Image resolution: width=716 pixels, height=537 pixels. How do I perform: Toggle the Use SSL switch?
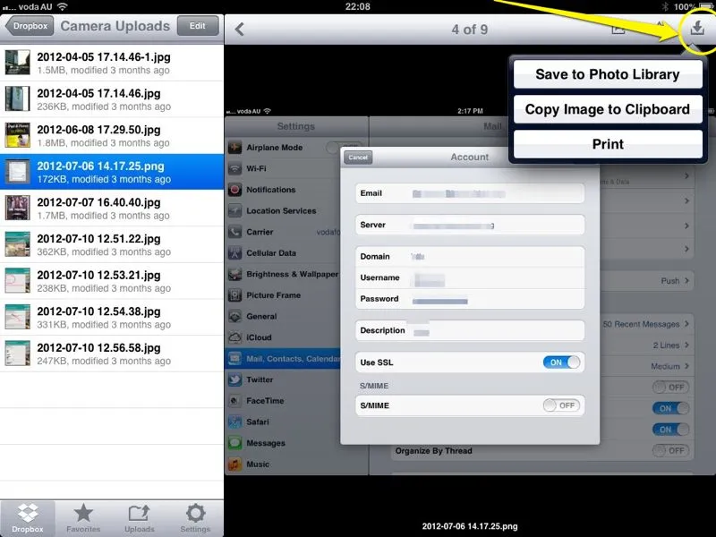[x=562, y=362]
